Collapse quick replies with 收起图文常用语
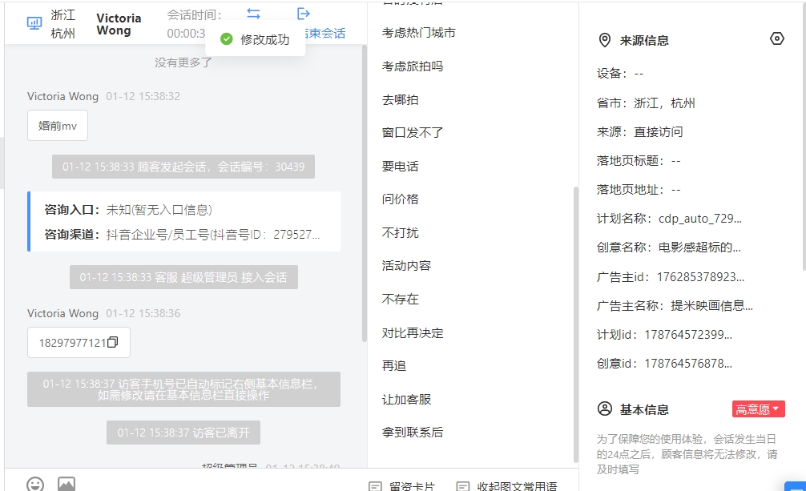Viewport: 806px width, 491px height. [x=507, y=486]
